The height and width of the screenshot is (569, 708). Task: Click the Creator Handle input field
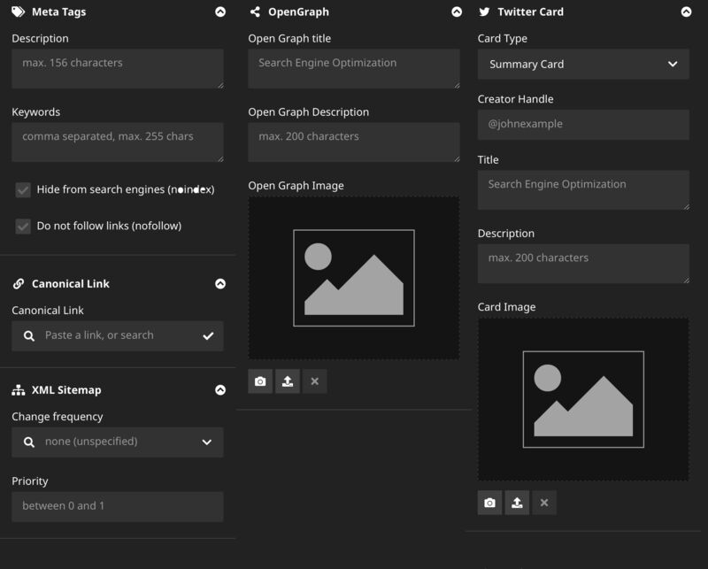coord(583,124)
